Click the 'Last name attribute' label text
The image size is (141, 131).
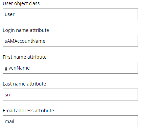tap(24, 84)
